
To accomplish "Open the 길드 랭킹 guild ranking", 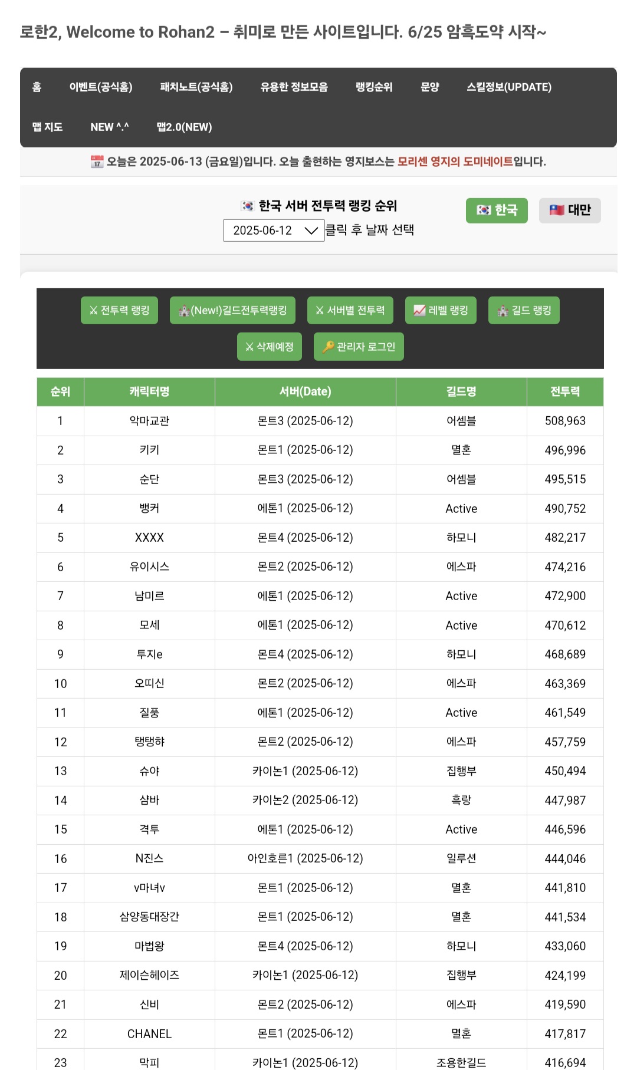I will (524, 311).
